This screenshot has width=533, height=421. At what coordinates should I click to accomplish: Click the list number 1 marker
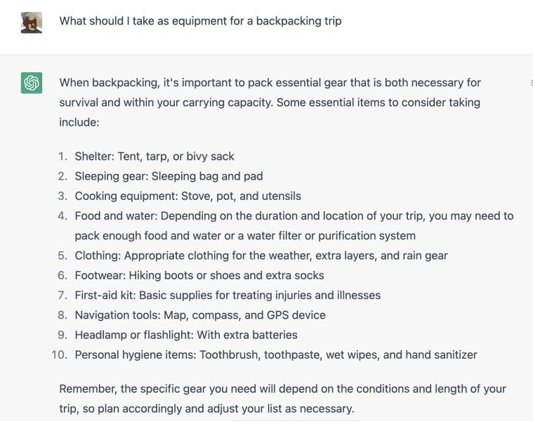pyautogui.click(x=62, y=156)
